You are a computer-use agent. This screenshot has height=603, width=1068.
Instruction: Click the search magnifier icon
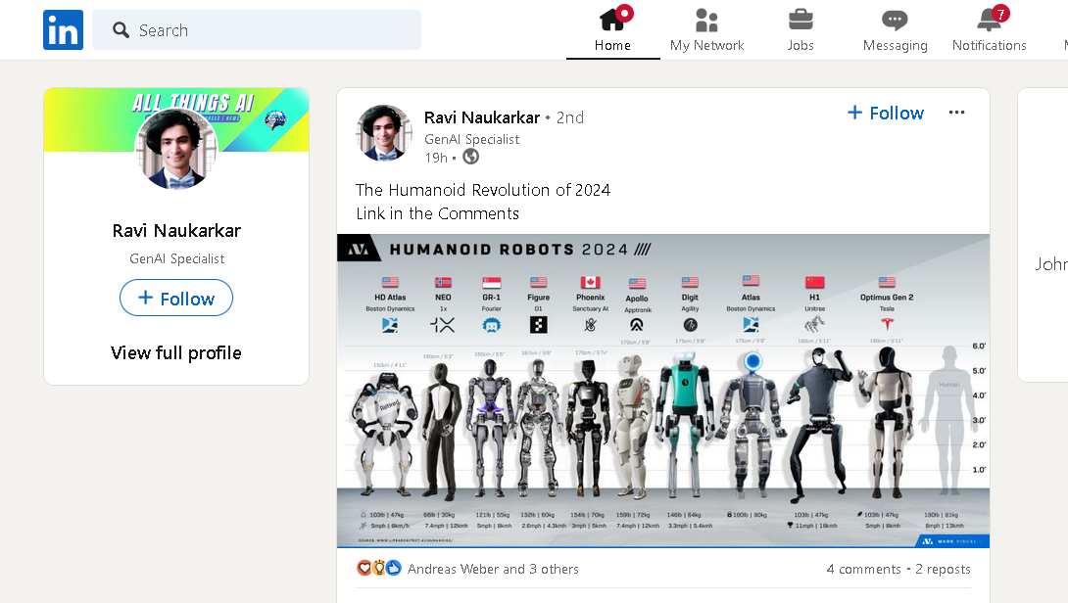[121, 30]
